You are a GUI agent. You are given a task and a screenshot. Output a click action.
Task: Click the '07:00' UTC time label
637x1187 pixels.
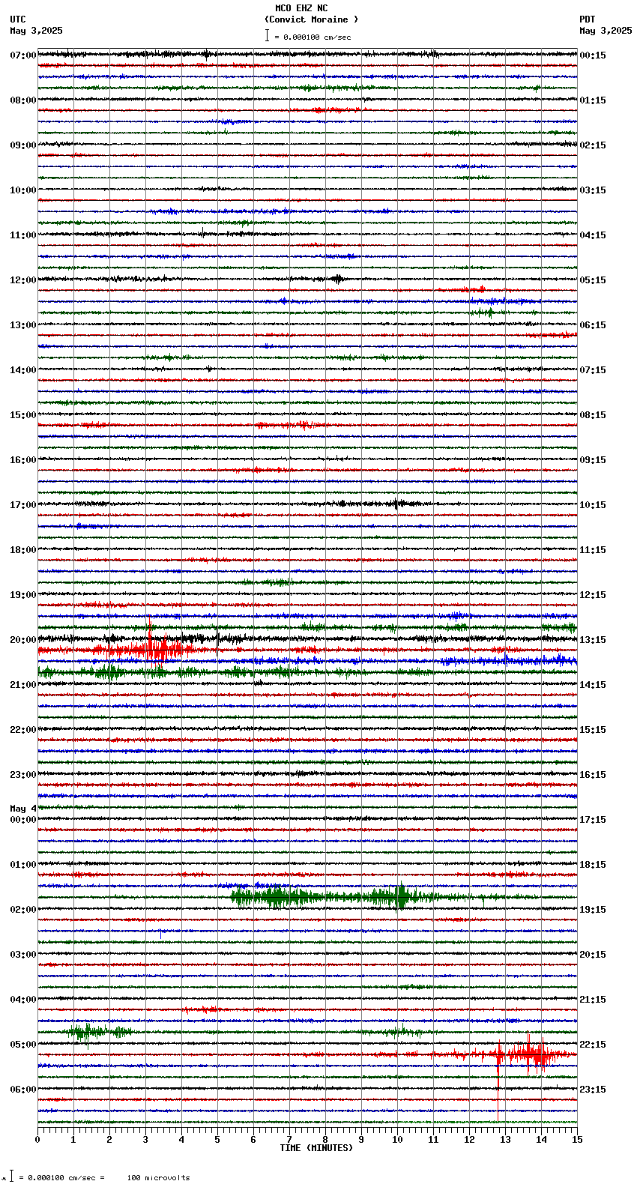23,55
